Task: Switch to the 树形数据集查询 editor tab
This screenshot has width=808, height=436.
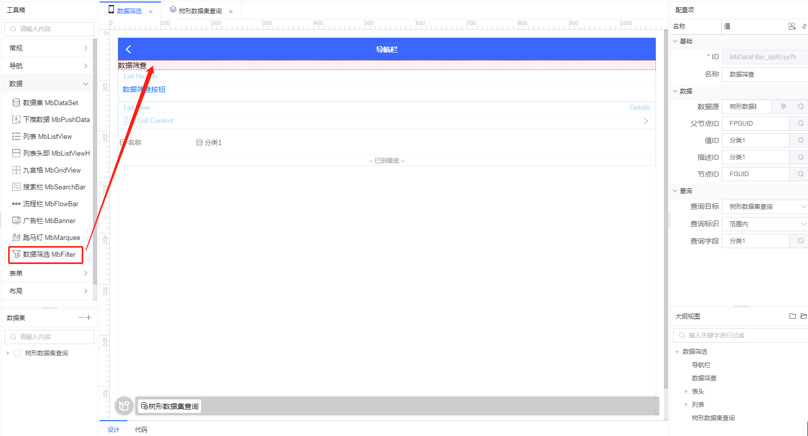Action: (199, 11)
